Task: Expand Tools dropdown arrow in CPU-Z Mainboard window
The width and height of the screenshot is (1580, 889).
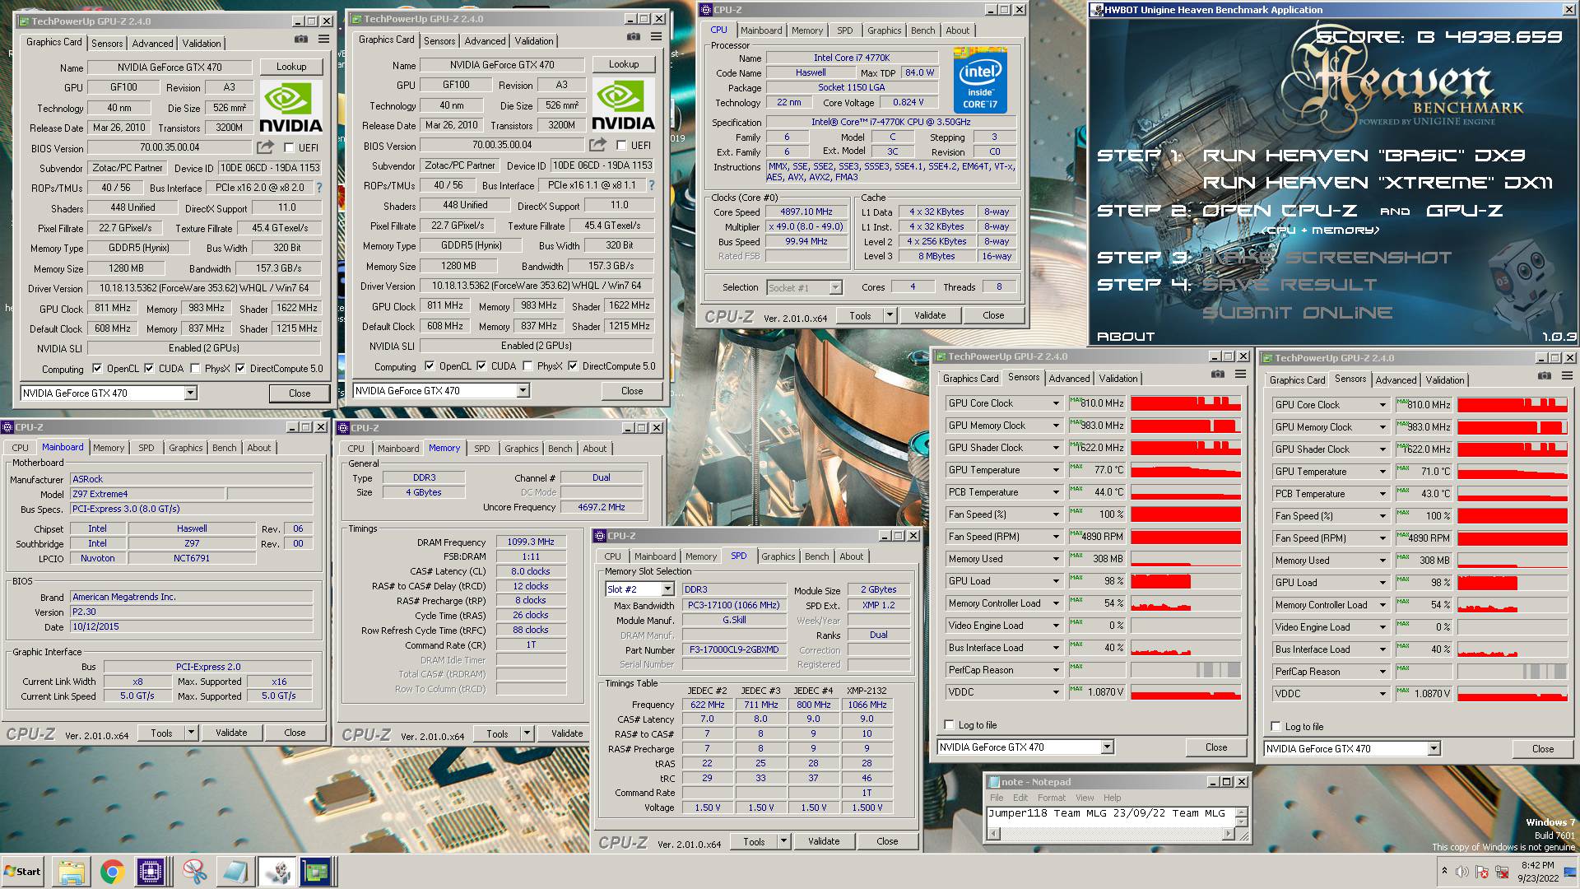Action: [x=191, y=733]
